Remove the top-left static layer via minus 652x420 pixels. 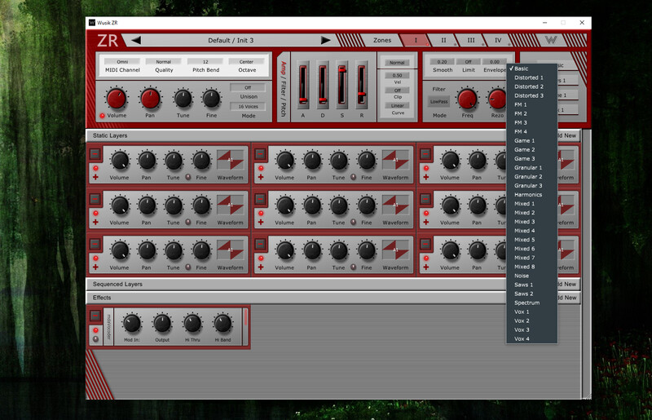95,154
